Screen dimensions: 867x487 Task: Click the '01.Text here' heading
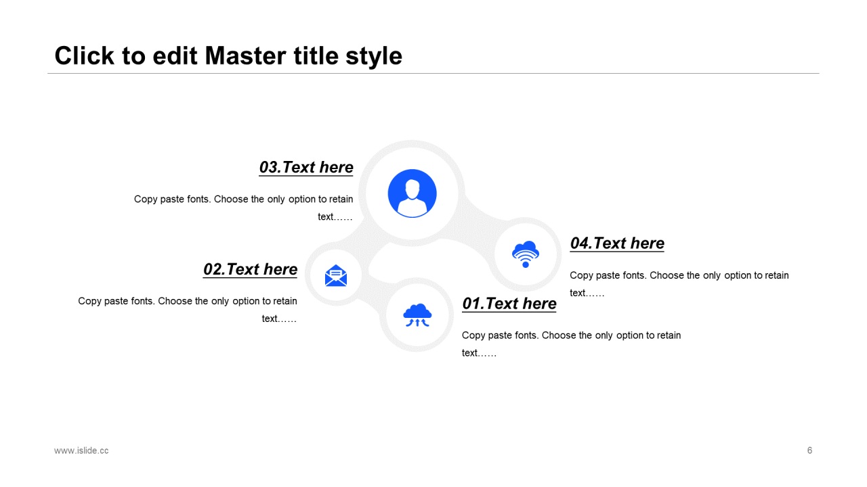pyautogui.click(x=509, y=304)
